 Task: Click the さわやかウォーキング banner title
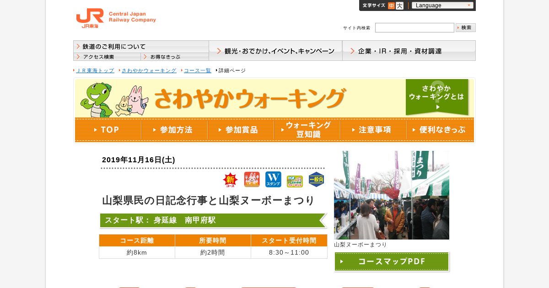pyautogui.click(x=250, y=98)
